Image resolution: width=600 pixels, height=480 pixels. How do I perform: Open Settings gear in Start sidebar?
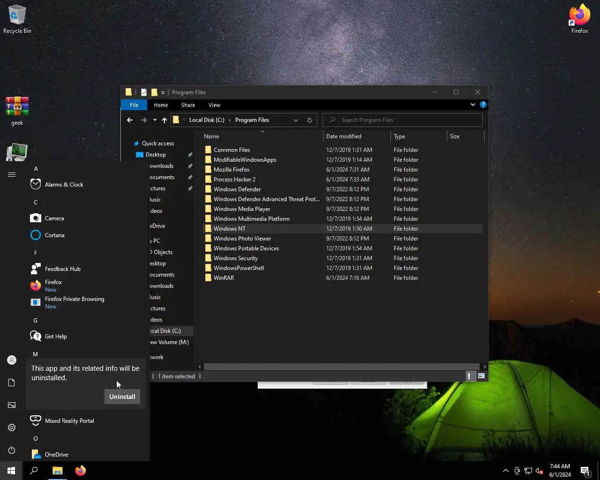click(12, 427)
